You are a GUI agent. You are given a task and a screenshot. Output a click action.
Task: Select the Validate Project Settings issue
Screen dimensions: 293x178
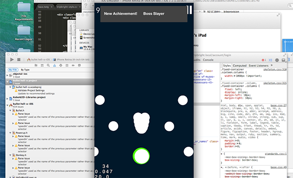coord(31,90)
